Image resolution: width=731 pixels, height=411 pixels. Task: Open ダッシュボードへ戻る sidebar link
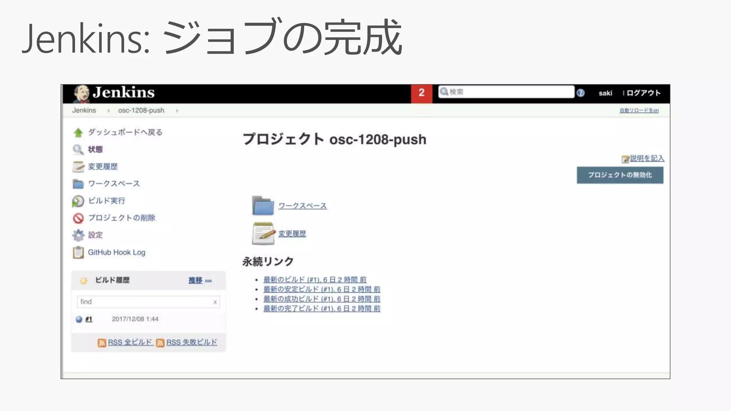125,132
